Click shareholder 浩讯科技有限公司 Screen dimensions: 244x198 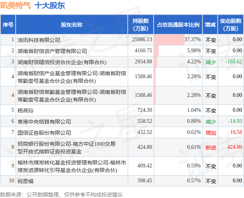[39, 40]
